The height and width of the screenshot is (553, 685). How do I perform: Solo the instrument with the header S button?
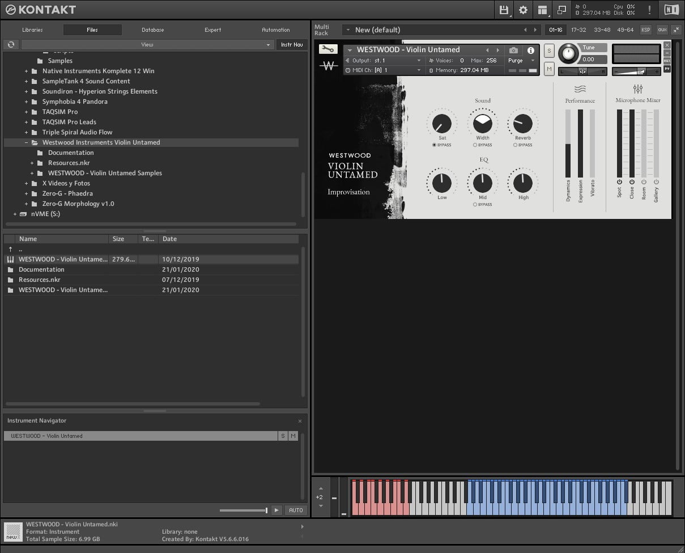tap(549, 50)
